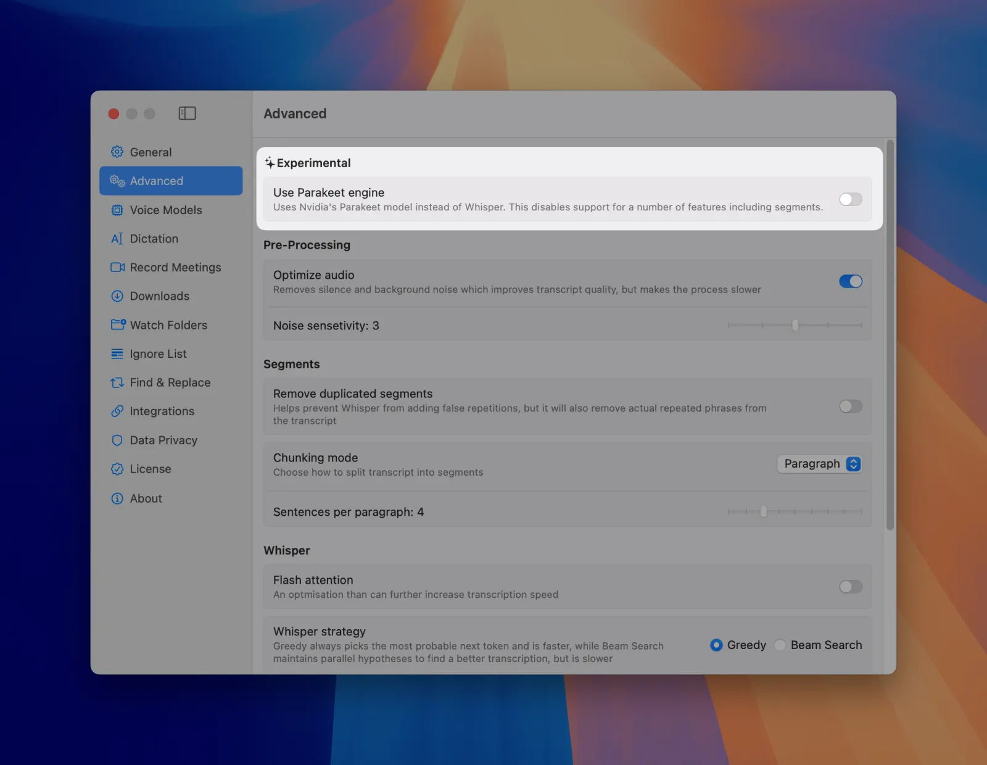The width and height of the screenshot is (987, 765).
Task: Turn off the Optimize audio switch
Action: [851, 281]
